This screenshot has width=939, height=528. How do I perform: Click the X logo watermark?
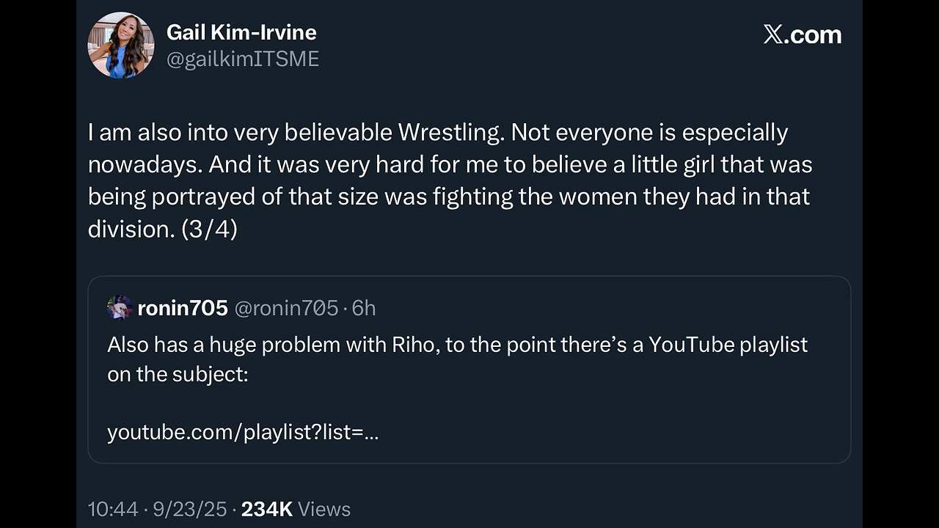point(772,34)
